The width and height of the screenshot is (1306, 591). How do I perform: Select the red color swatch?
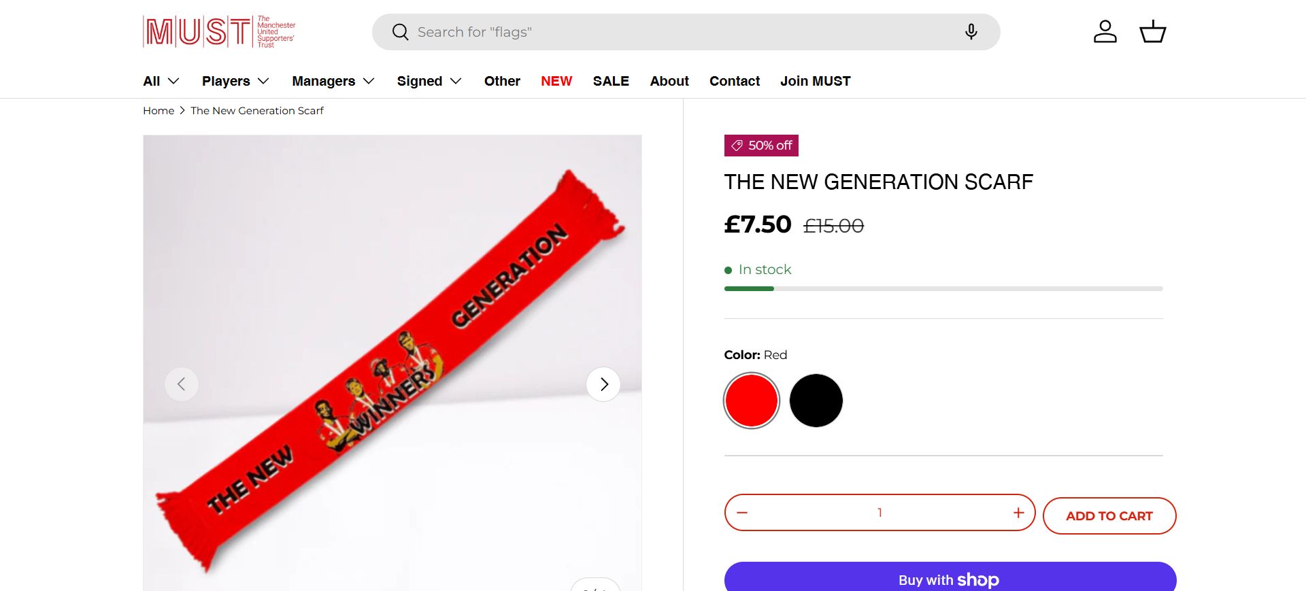point(752,401)
